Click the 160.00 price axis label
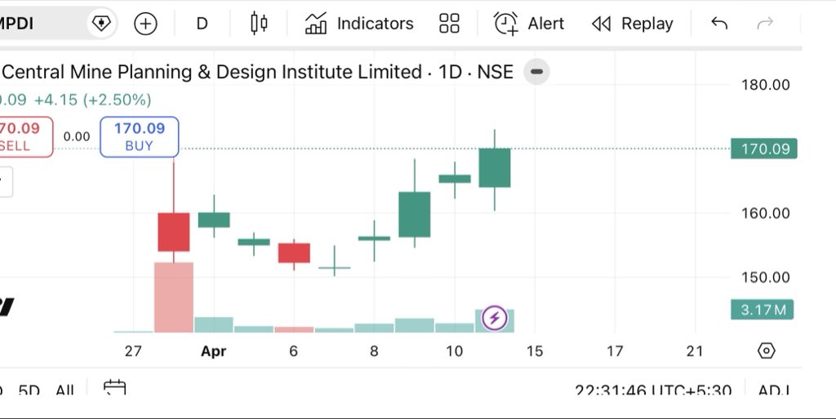The image size is (836, 419). (766, 213)
